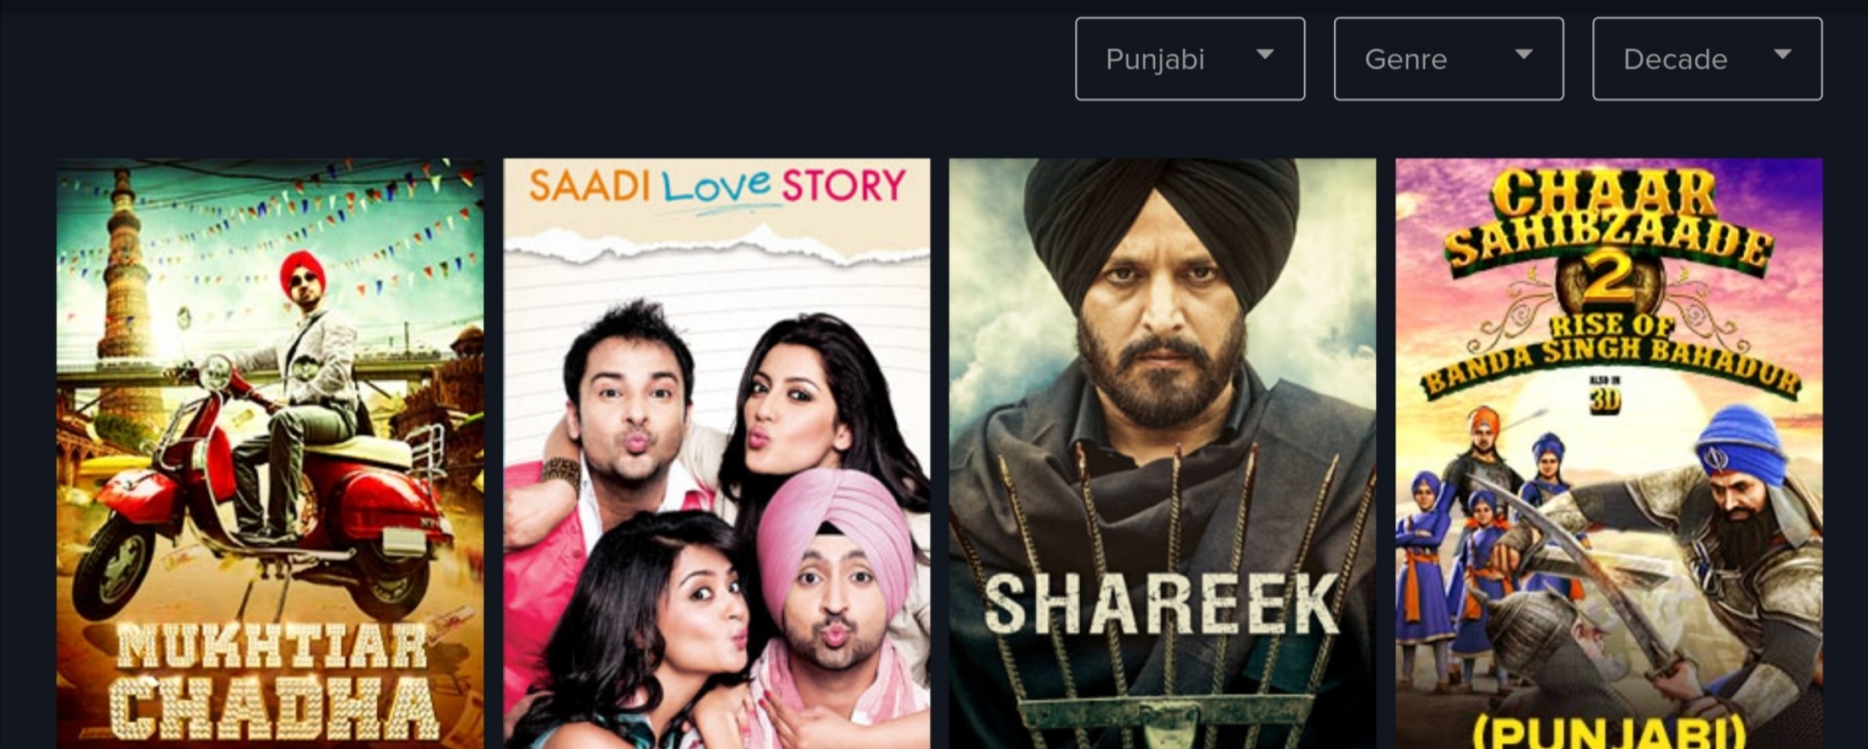Click the Also in 3D badge
Viewport: 1868px width, 749px height.
point(1605,395)
